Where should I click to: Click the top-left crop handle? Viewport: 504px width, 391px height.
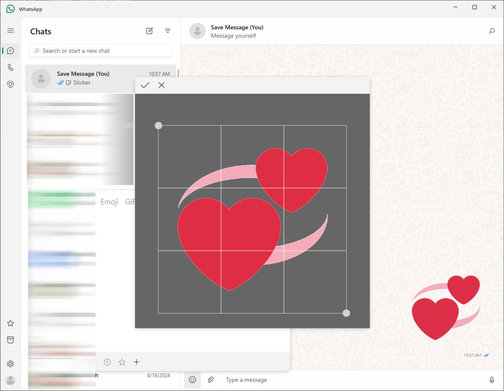point(158,126)
